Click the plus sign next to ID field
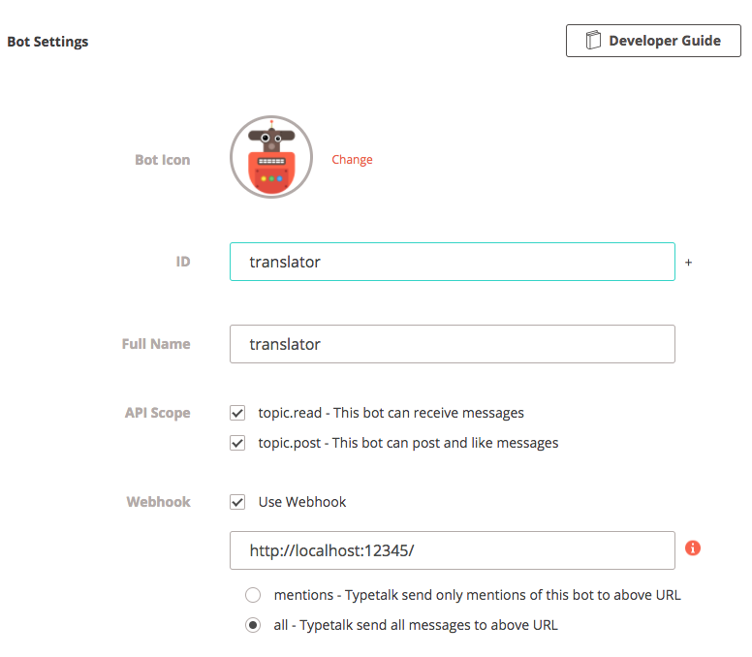The image size is (752, 657). pyautogui.click(x=688, y=263)
